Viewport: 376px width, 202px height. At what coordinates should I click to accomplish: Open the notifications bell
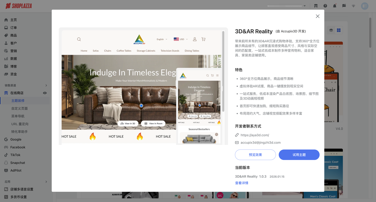[335, 6]
